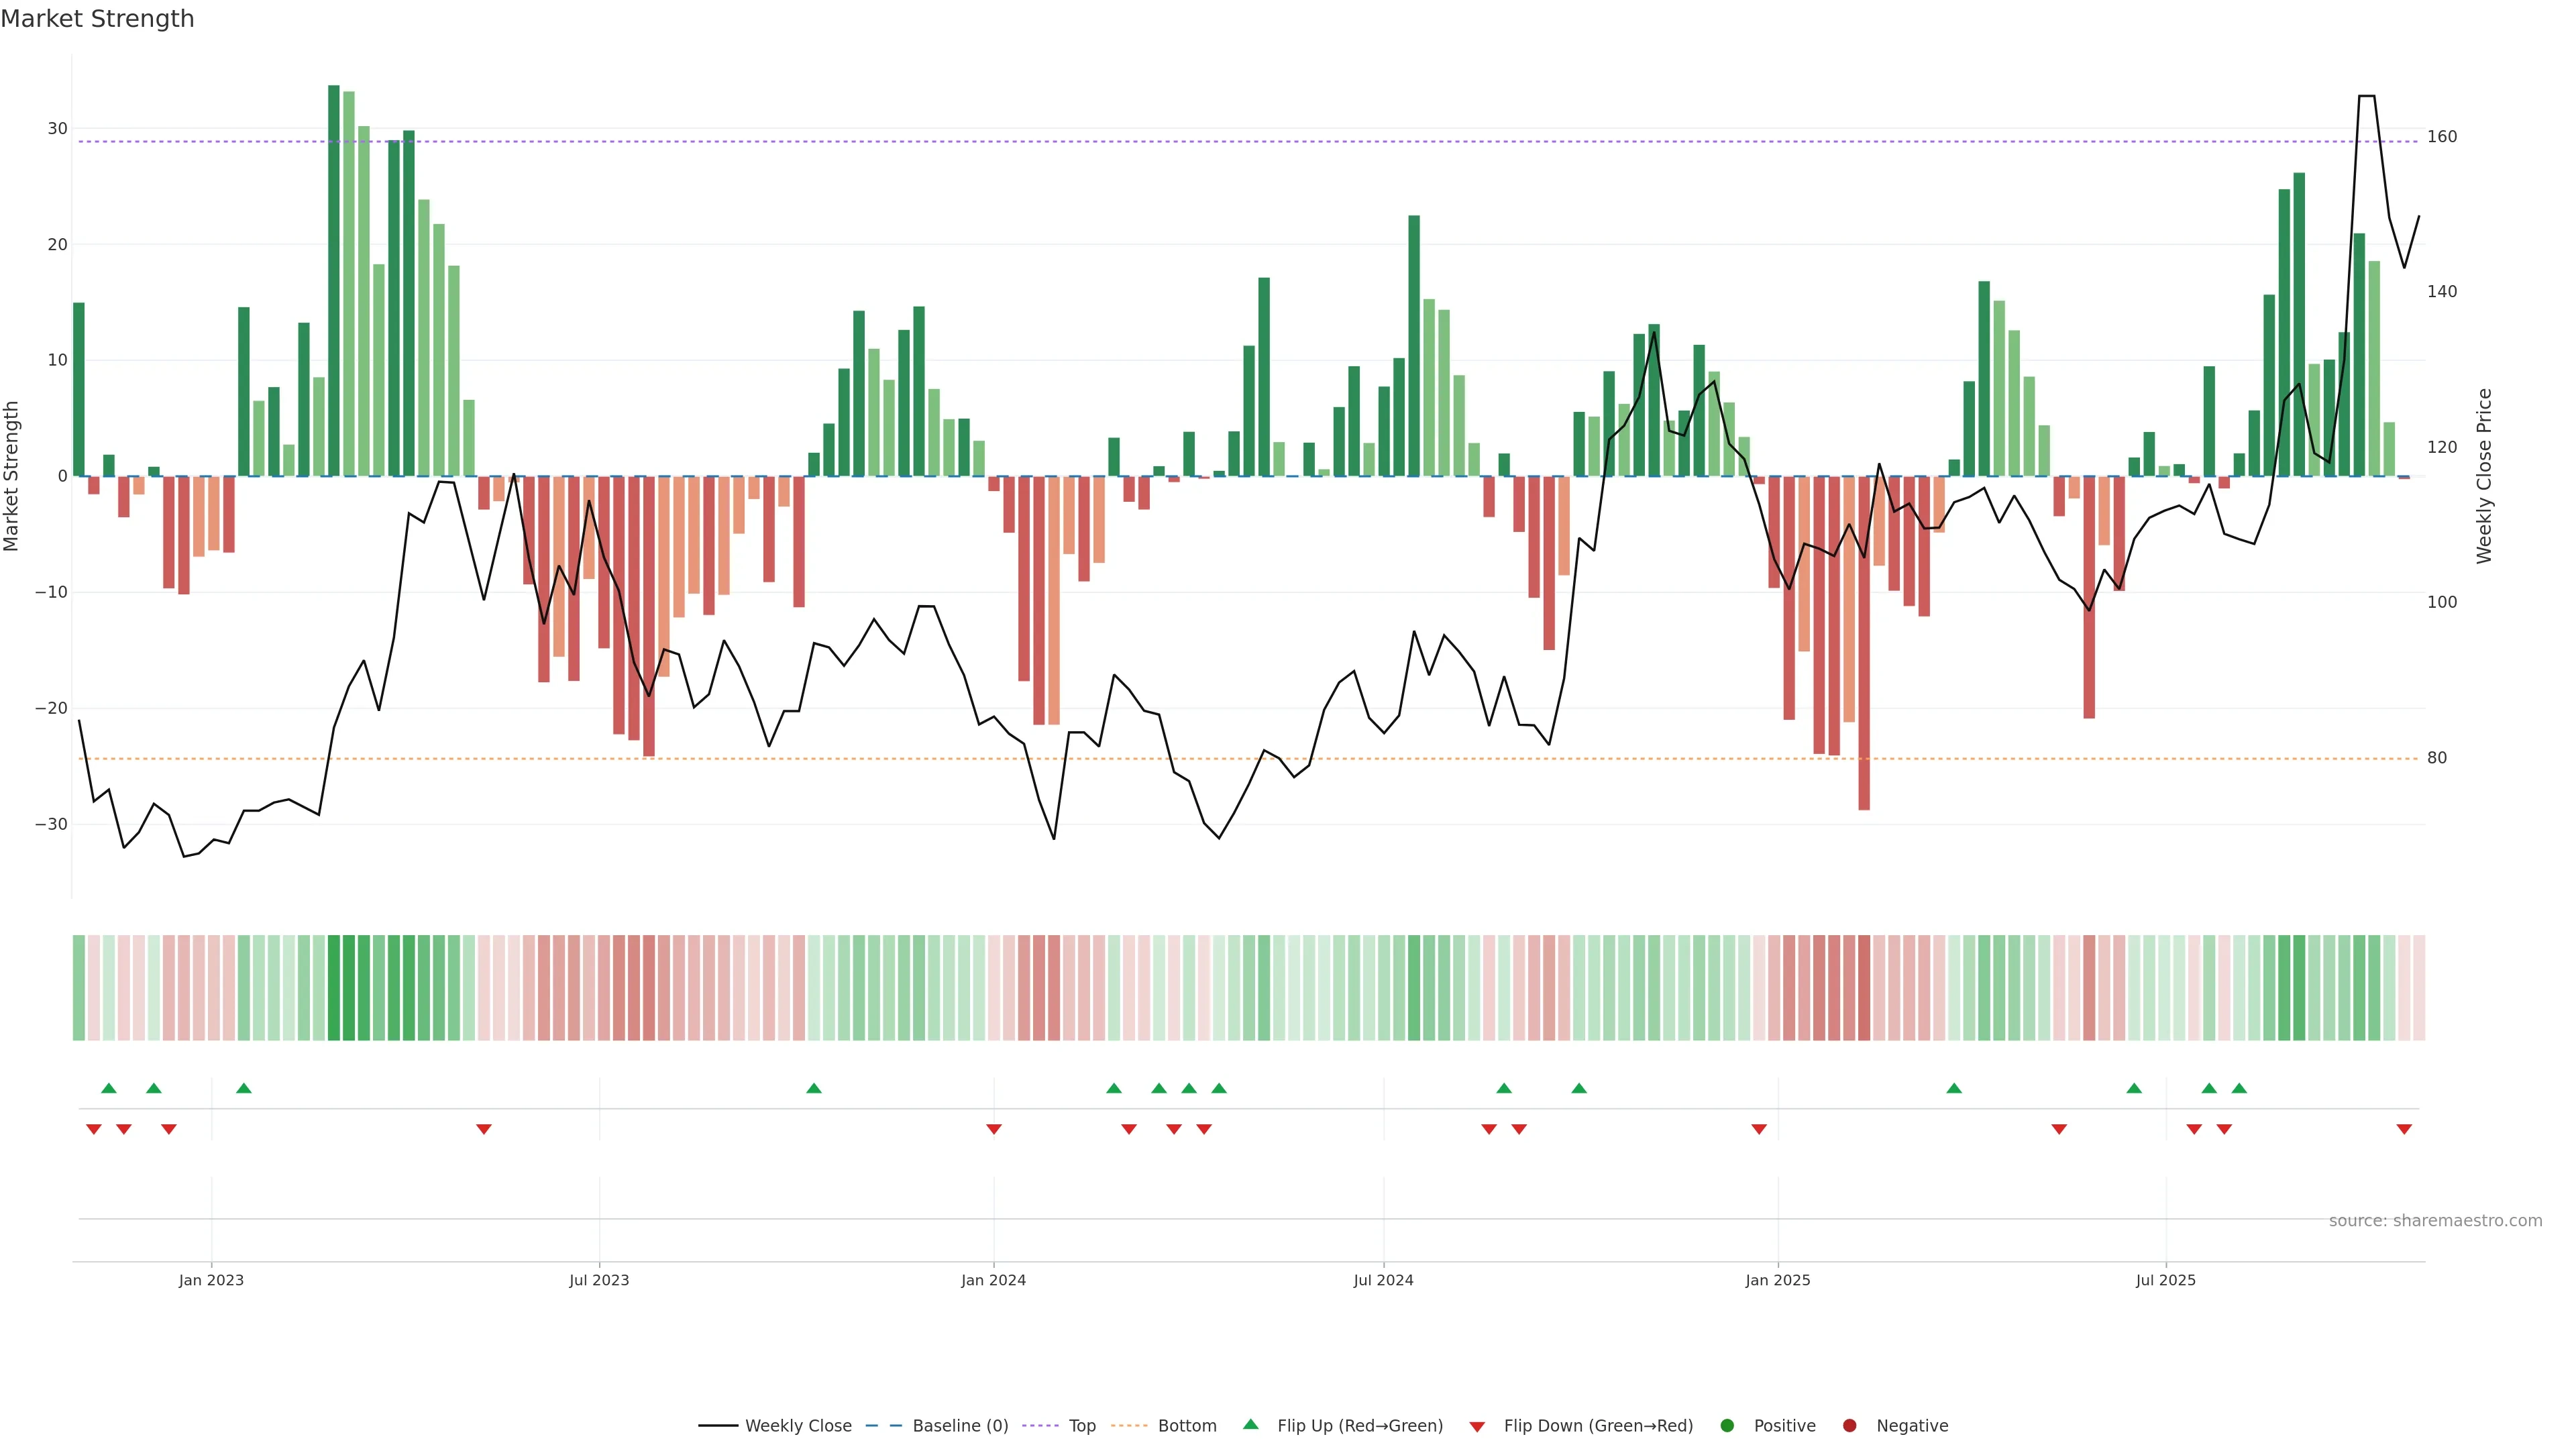Click red flip-down marker at Jan 2024
Image resolution: width=2576 pixels, height=1449 pixels.
[x=994, y=1129]
